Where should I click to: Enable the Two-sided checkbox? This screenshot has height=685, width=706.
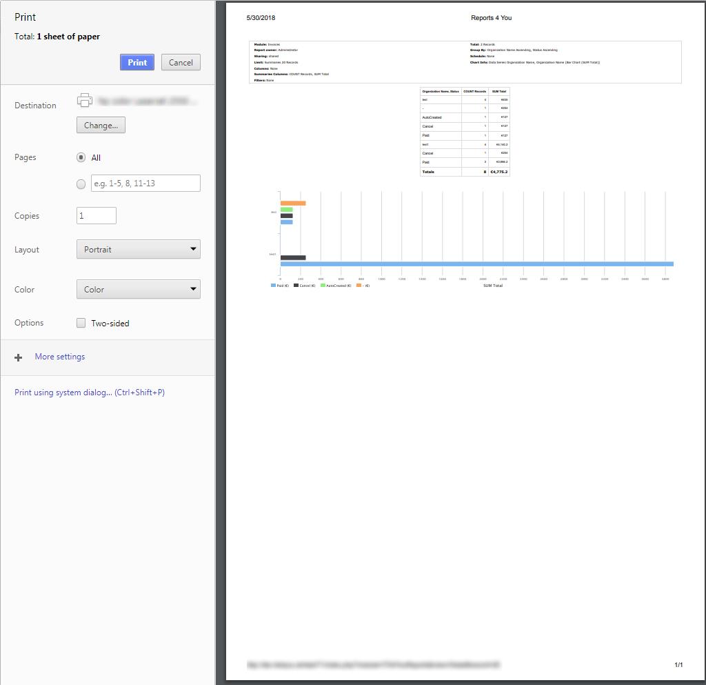pyautogui.click(x=81, y=323)
